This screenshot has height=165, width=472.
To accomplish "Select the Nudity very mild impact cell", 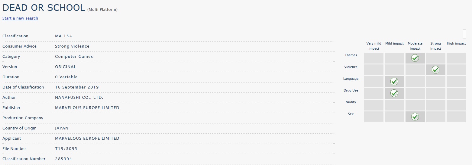I will click(x=374, y=105).
